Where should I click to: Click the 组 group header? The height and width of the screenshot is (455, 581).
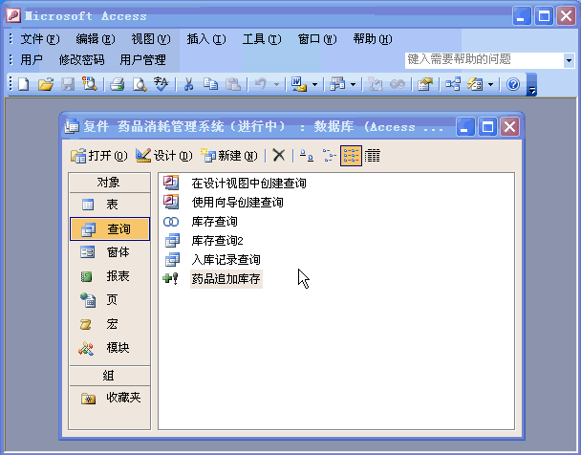[109, 376]
